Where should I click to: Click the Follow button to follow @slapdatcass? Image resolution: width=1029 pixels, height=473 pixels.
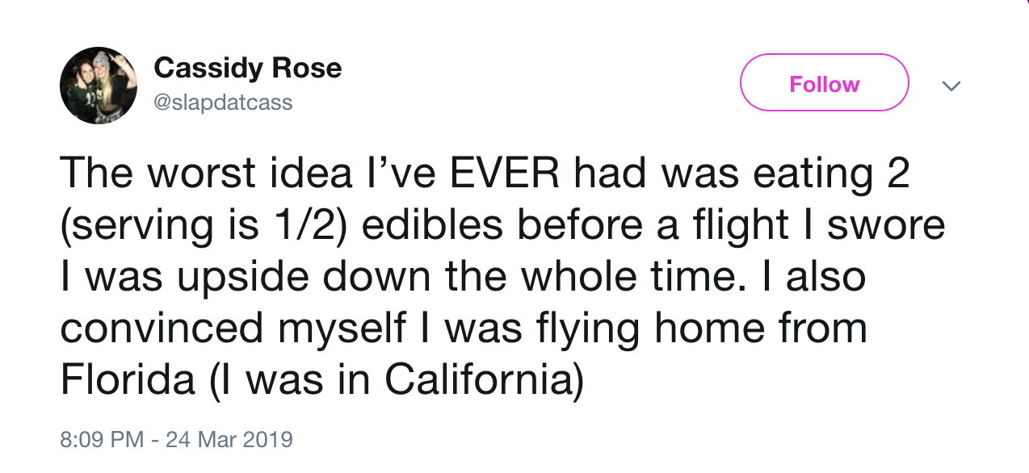click(824, 82)
